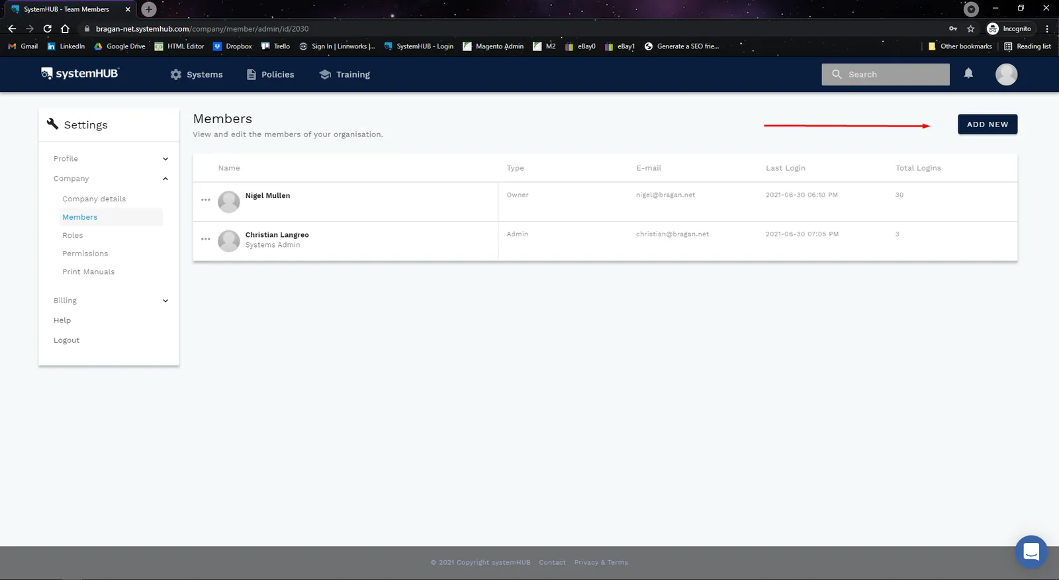Open Other bookmarks folder
Screen dimensions: 1059x580
(960, 46)
